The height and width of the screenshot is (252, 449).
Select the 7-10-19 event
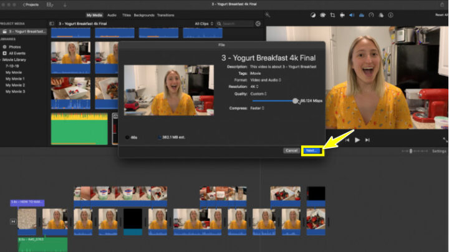(12, 66)
